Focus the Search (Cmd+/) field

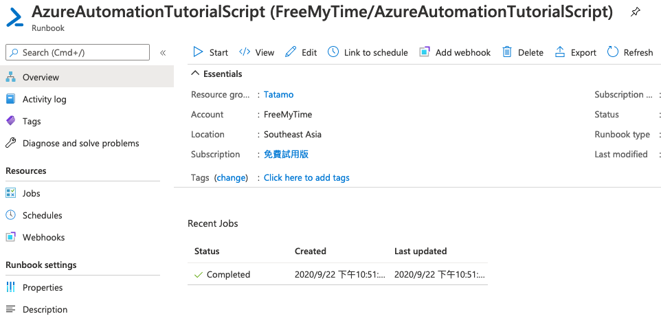coord(78,52)
